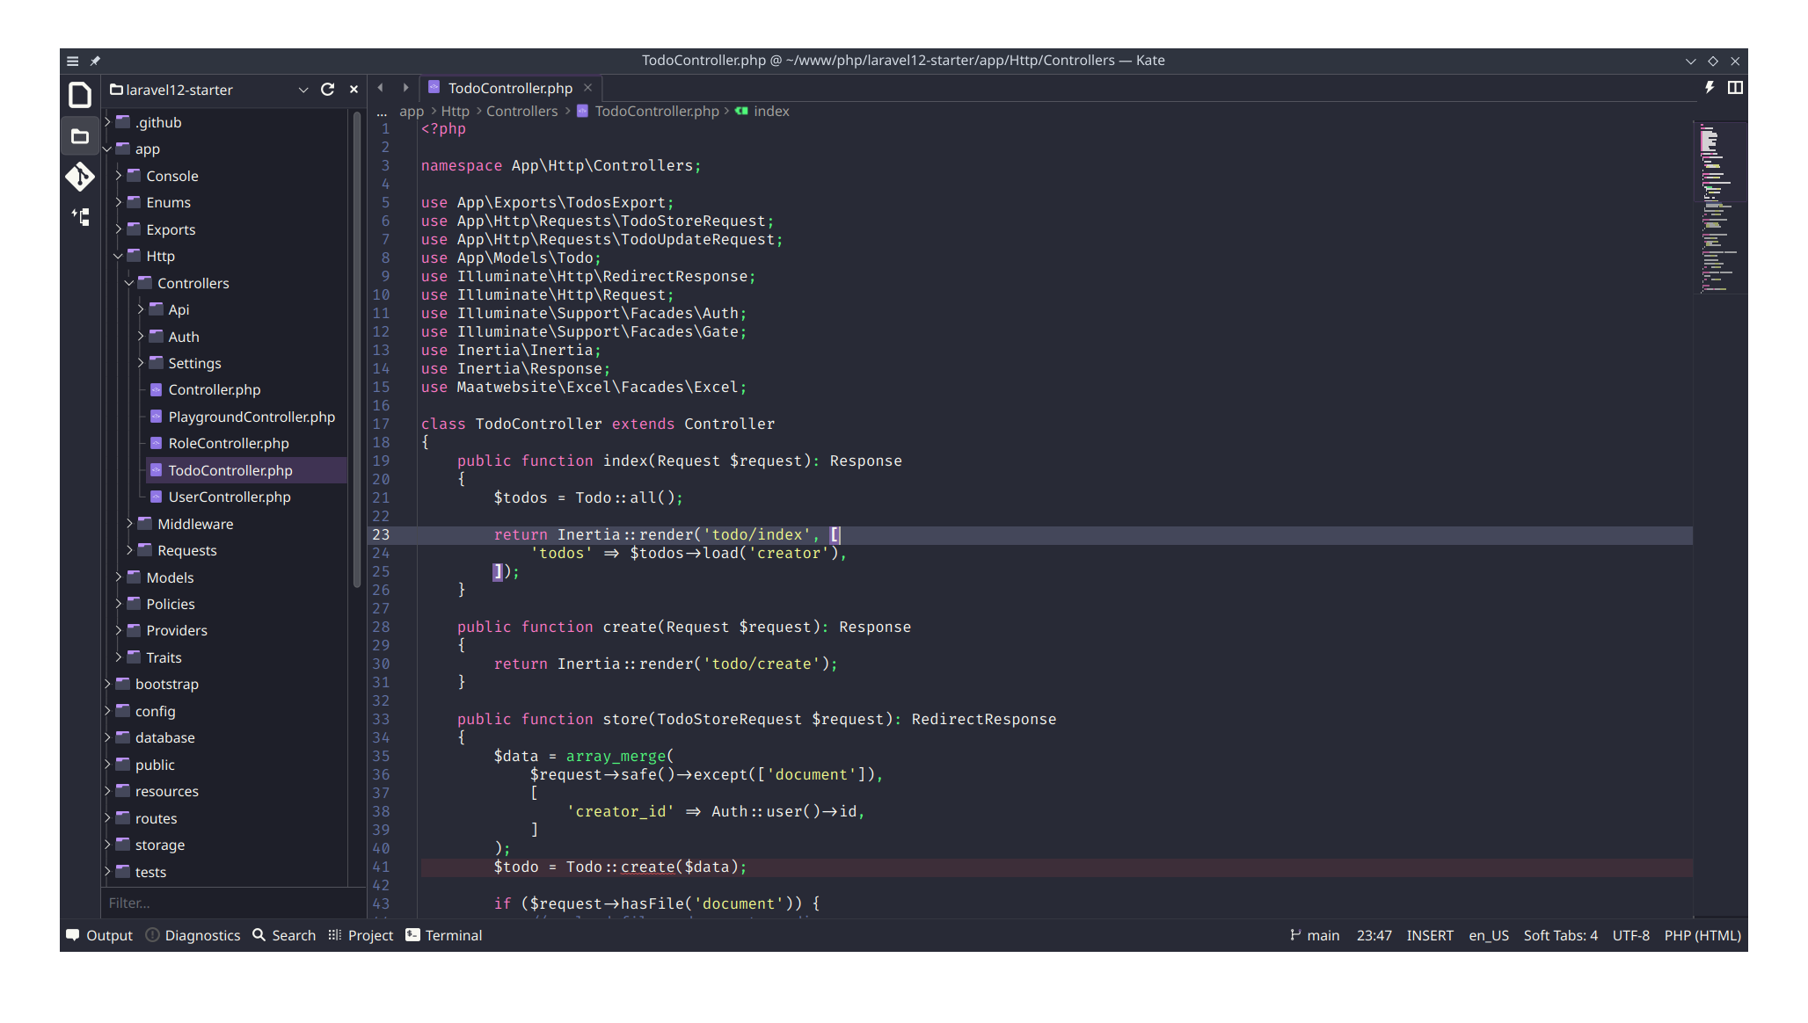The width and height of the screenshot is (1808, 1023).
Task: Open the Filesystem browser sidebar icon
Action: pyautogui.click(x=79, y=136)
